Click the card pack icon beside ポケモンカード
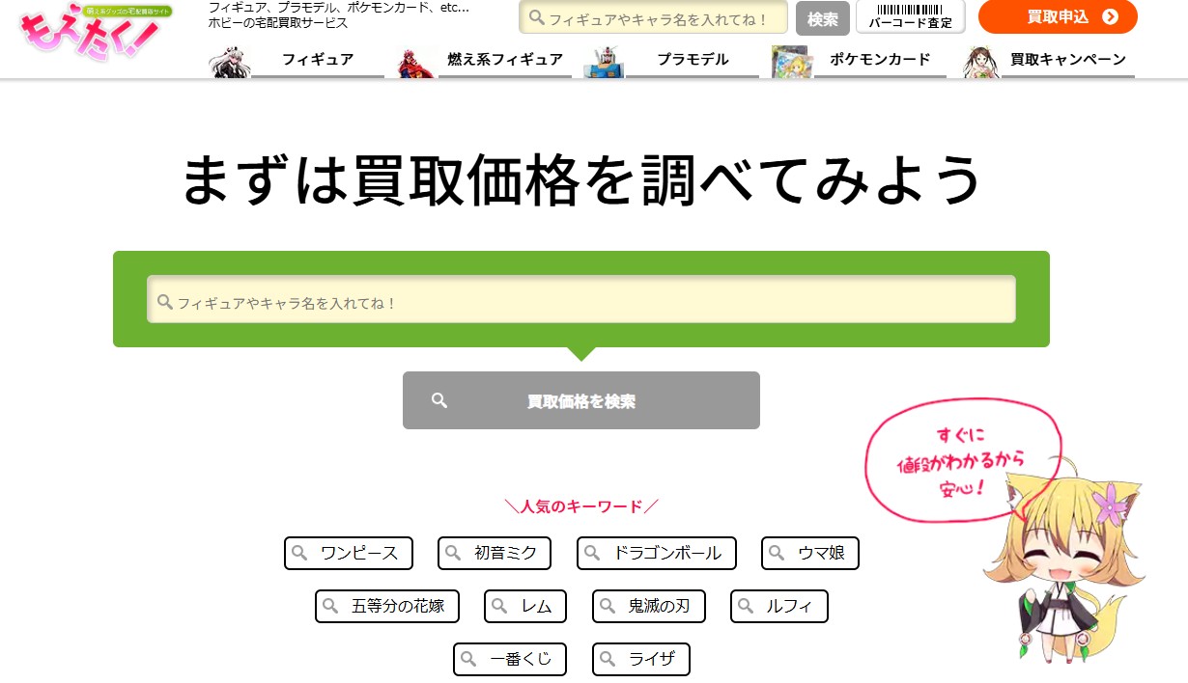The height and width of the screenshot is (683, 1188). (x=792, y=60)
